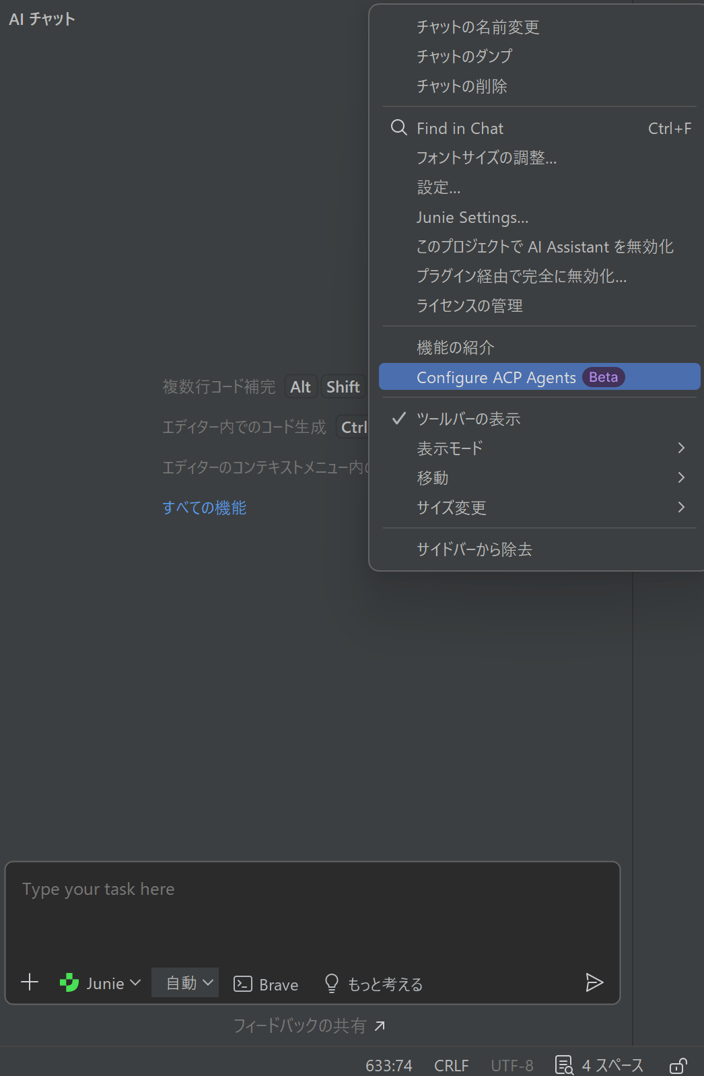Click the lightbulb もっと考える icon

coord(332,983)
